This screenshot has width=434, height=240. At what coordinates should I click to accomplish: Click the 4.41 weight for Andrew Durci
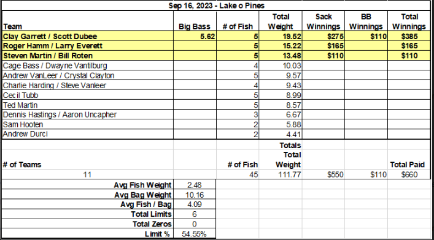281,134
